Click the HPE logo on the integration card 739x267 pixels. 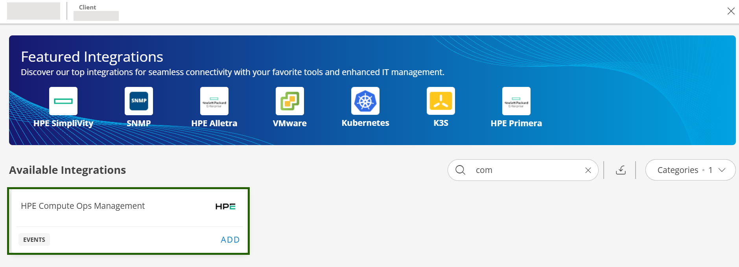click(225, 206)
